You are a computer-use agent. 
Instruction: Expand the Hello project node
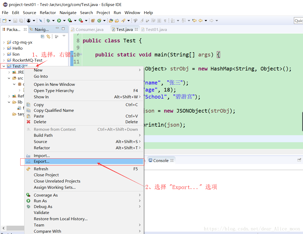coord(4,48)
